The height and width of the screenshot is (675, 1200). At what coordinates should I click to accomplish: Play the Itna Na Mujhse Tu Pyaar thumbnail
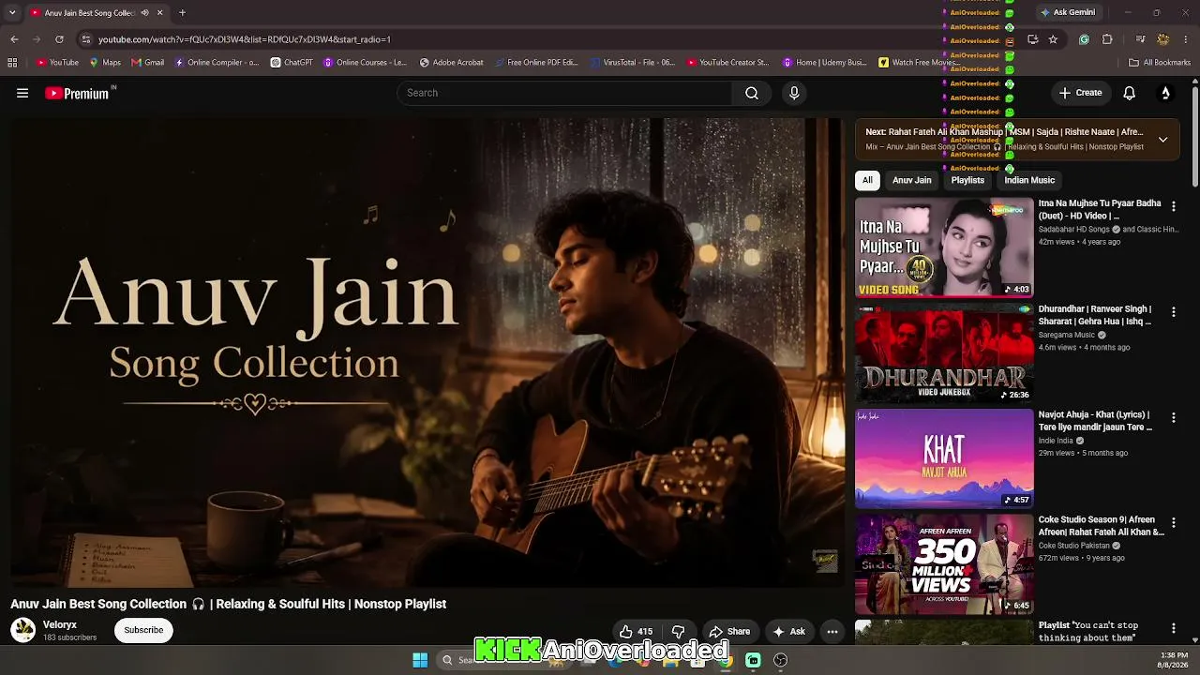[x=944, y=247]
